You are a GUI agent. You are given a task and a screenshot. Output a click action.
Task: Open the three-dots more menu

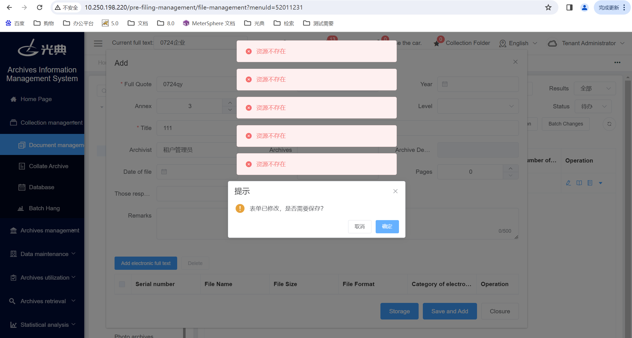pos(617,62)
